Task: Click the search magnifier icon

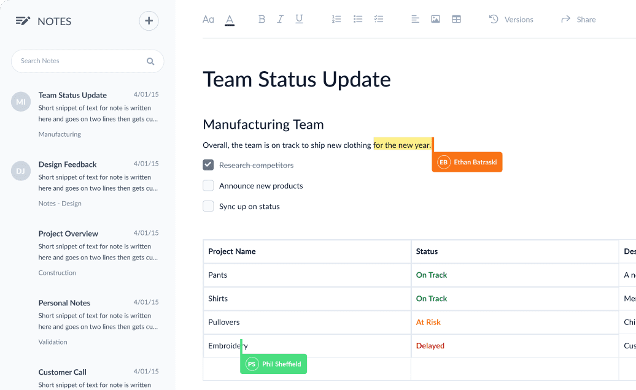Action: pyautogui.click(x=150, y=61)
